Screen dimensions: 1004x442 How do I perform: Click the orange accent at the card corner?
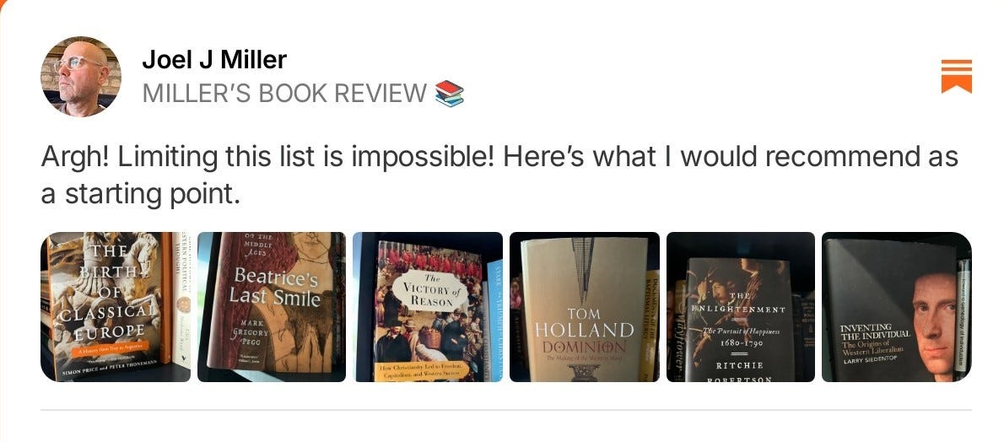click(3, 4)
